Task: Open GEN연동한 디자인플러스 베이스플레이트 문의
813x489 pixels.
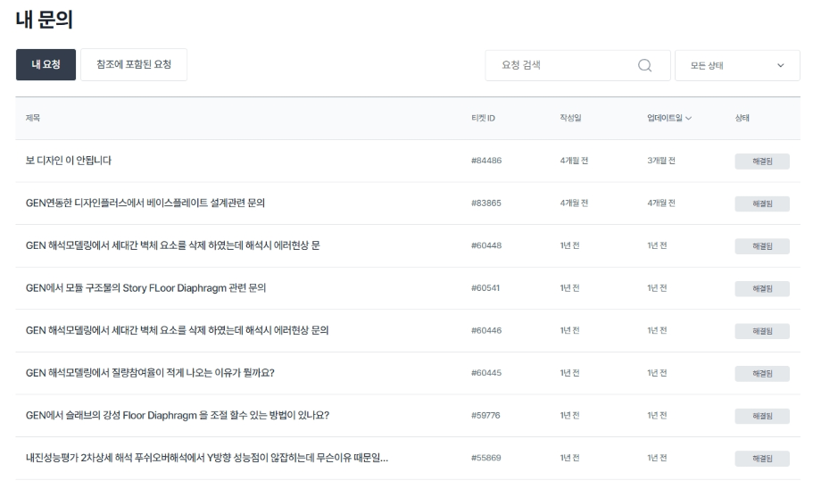Action: coord(145,203)
